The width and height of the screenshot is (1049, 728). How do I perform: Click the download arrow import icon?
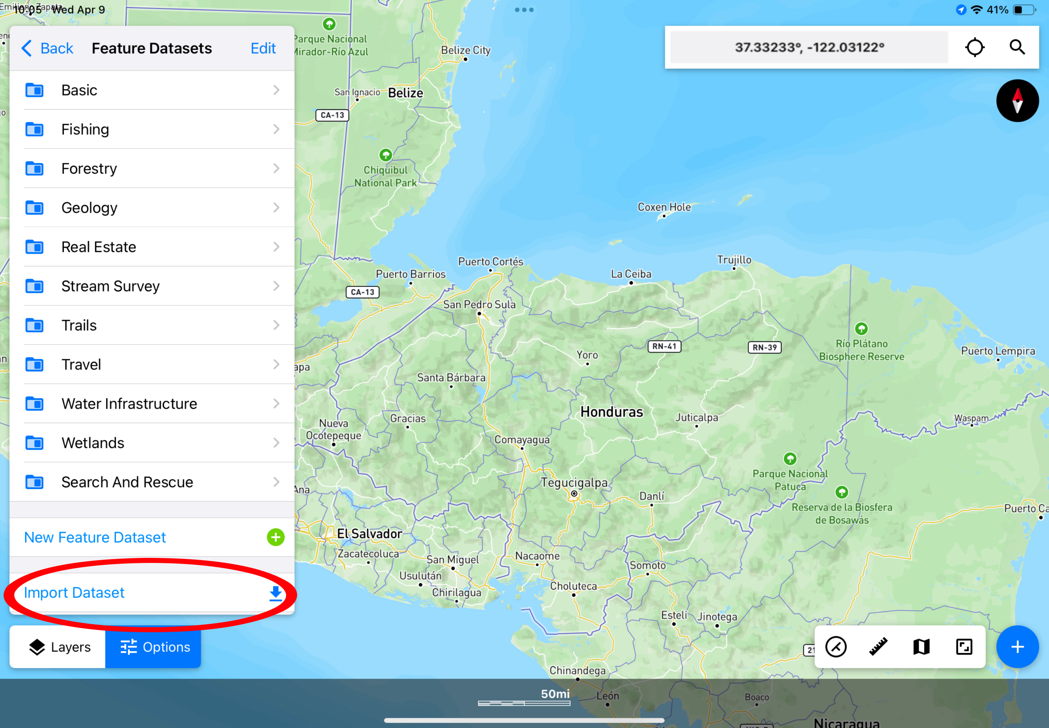coord(275,594)
